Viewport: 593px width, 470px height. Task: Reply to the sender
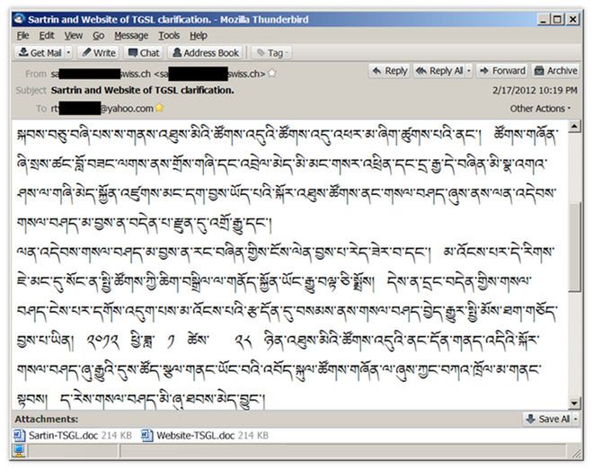pos(390,71)
